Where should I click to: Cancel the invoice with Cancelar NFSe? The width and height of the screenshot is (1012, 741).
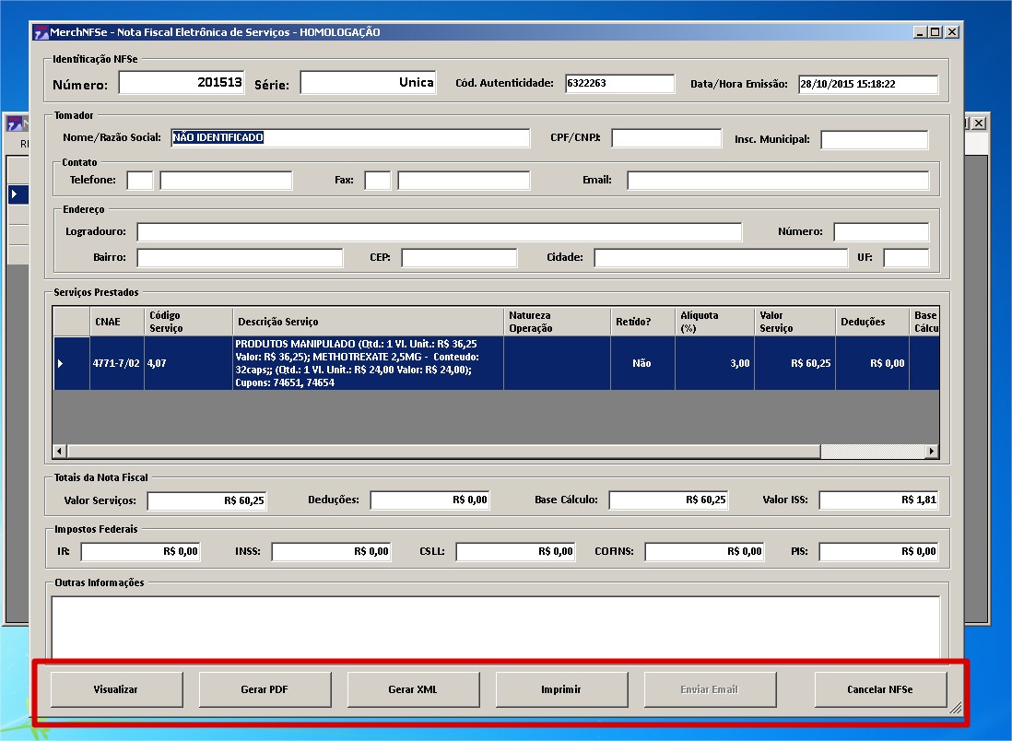(879, 689)
